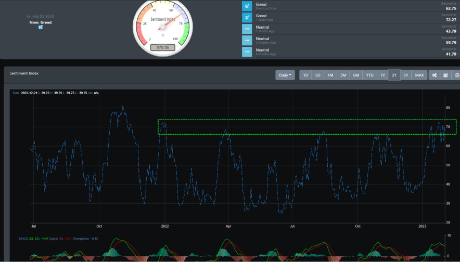The width and height of the screenshot is (460, 262).
Task: Switch chart to 1M range
Action: tap(330, 75)
